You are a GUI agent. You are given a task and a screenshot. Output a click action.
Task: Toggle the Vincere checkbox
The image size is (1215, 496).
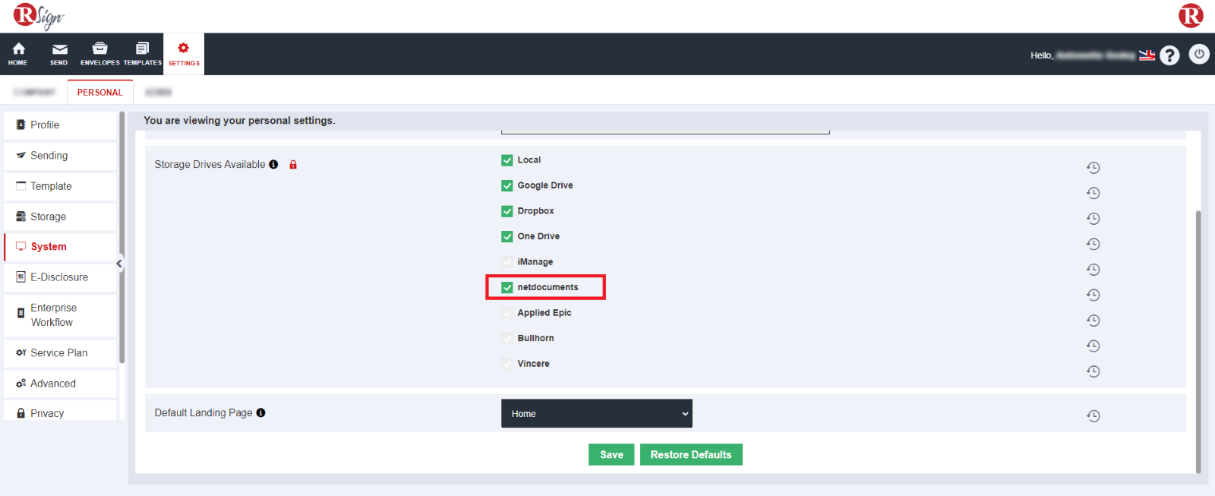(x=507, y=364)
